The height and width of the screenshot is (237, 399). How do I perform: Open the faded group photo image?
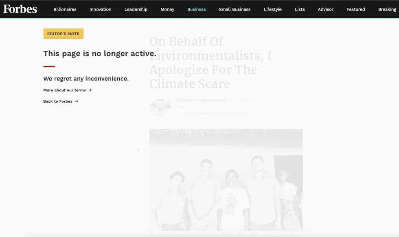(226, 179)
